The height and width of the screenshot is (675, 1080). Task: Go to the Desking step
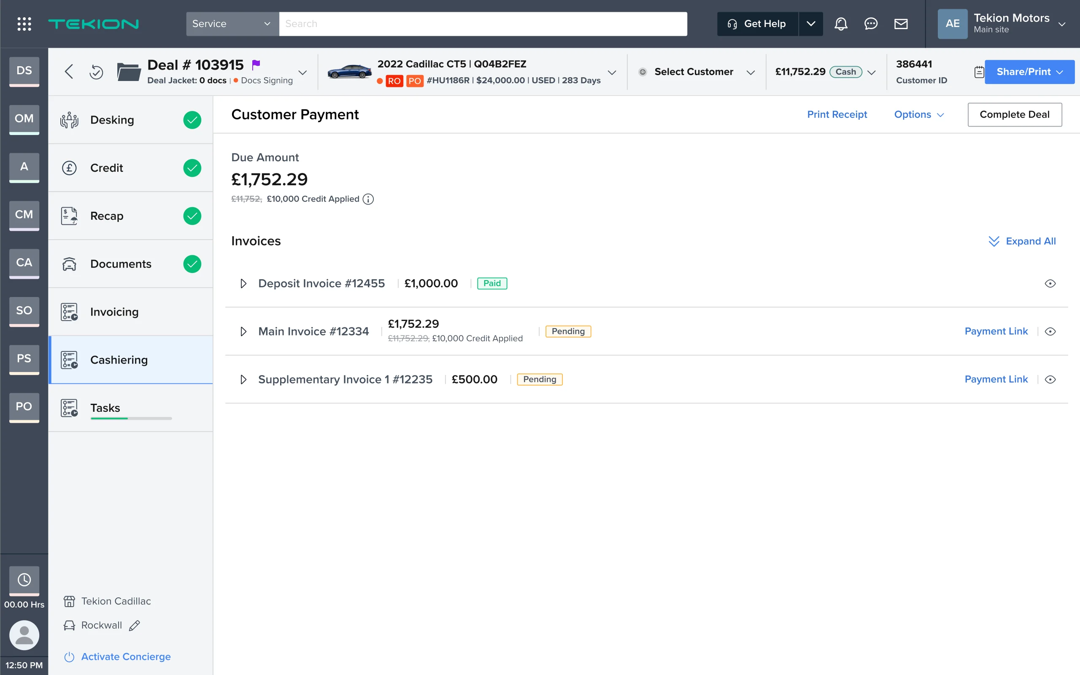(x=130, y=120)
